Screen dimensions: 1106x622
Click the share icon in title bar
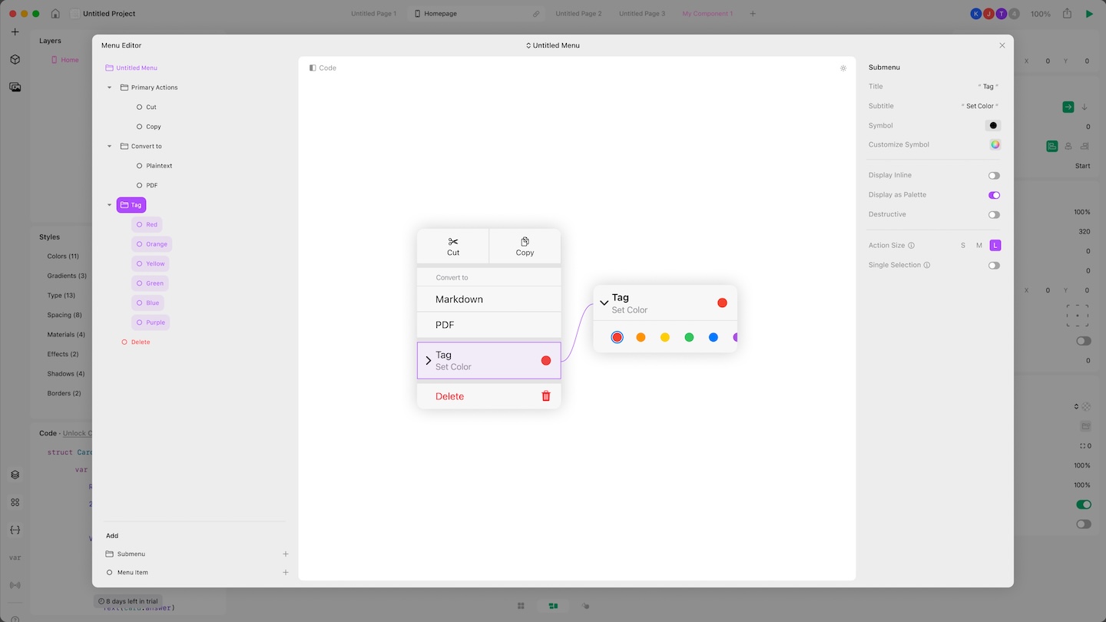point(1067,14)
